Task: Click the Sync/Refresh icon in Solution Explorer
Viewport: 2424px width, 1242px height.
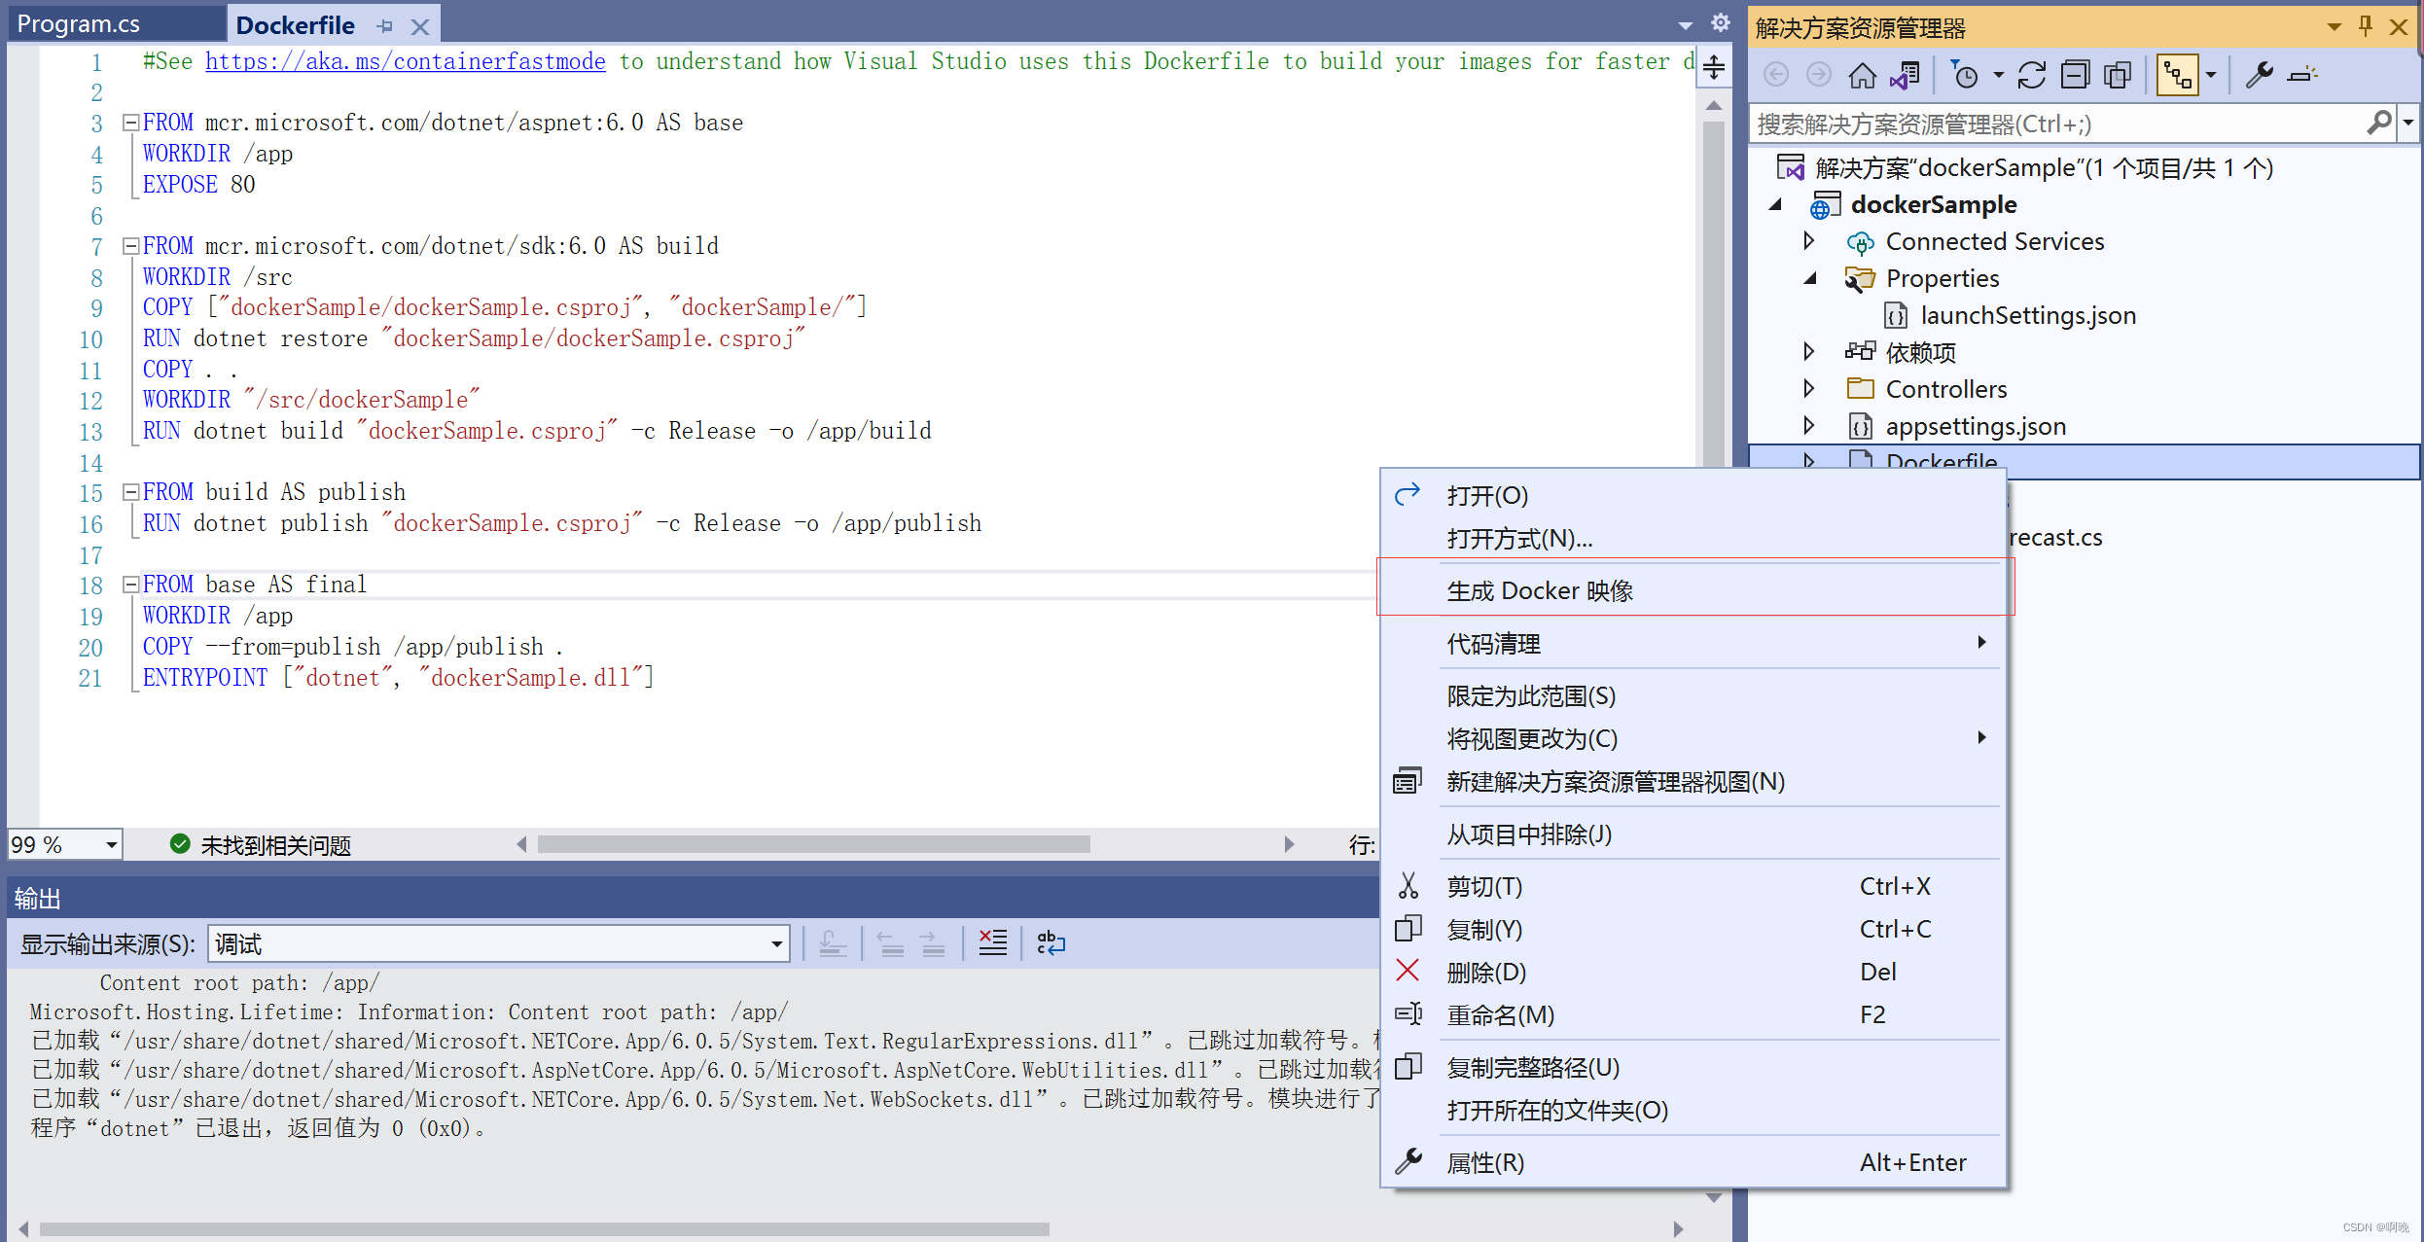Action: (2031, 75)
